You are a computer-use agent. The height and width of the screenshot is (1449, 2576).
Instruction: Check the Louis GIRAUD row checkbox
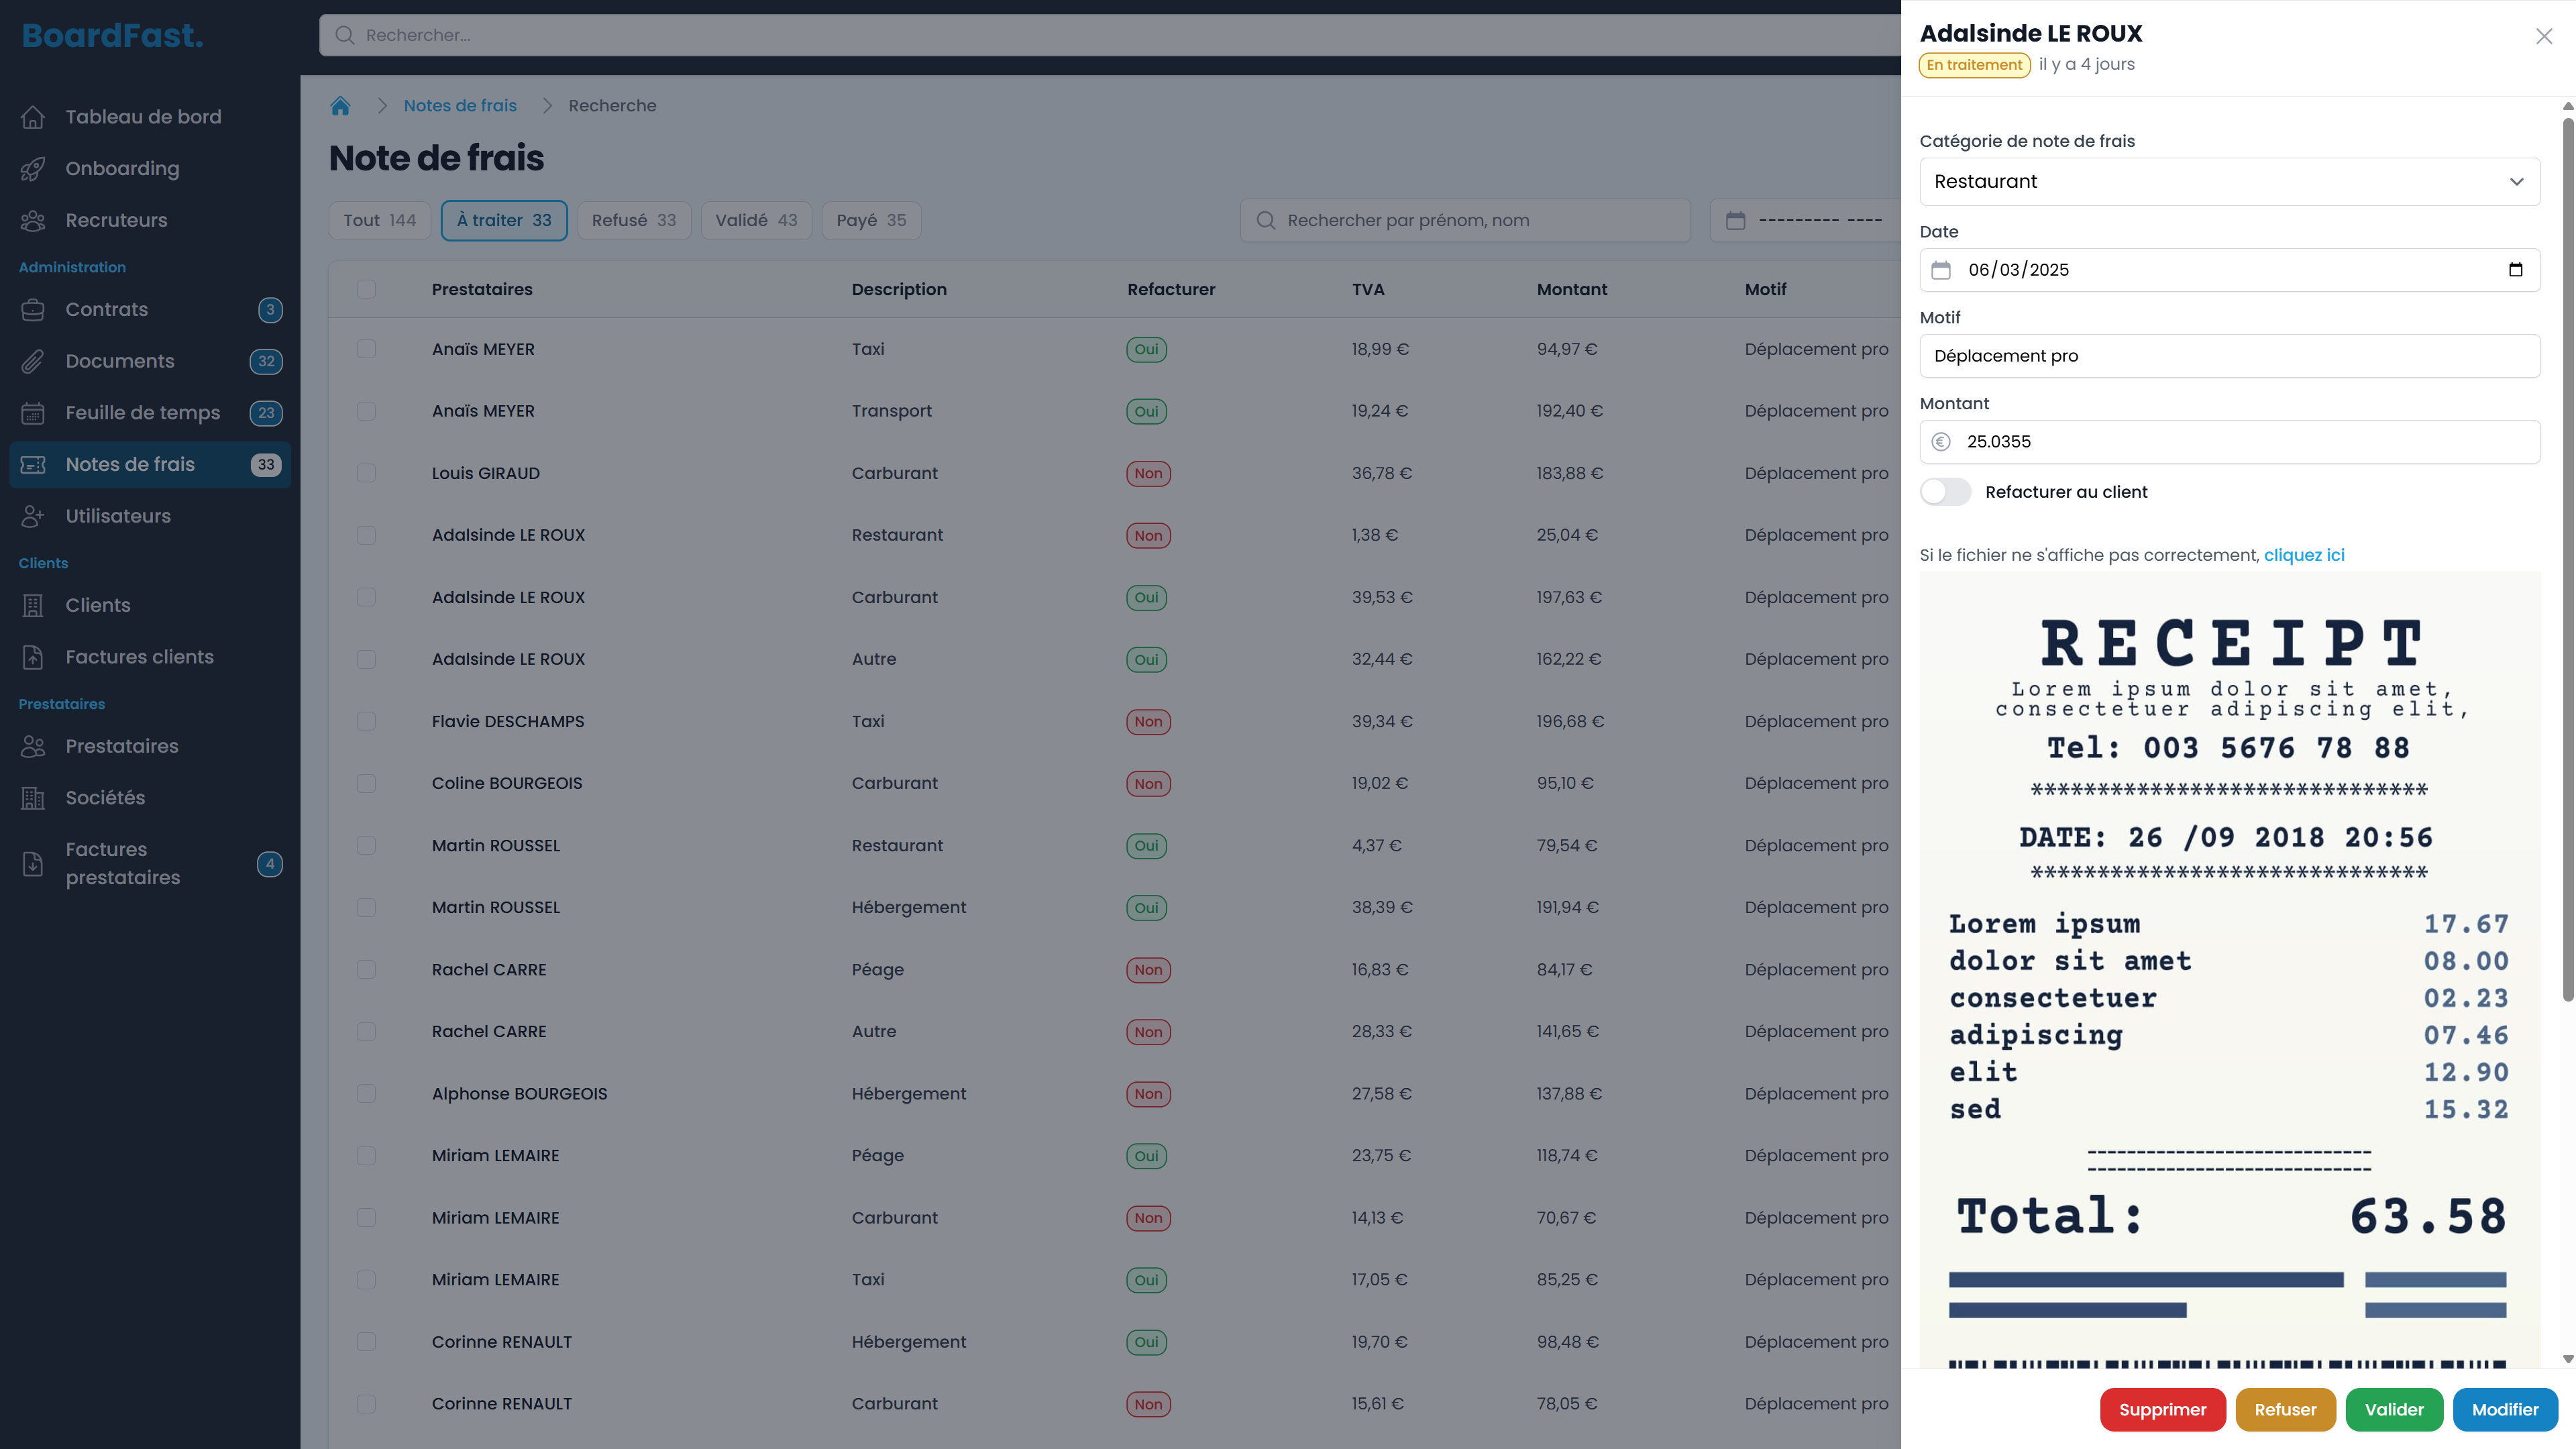tap(366, 473)
